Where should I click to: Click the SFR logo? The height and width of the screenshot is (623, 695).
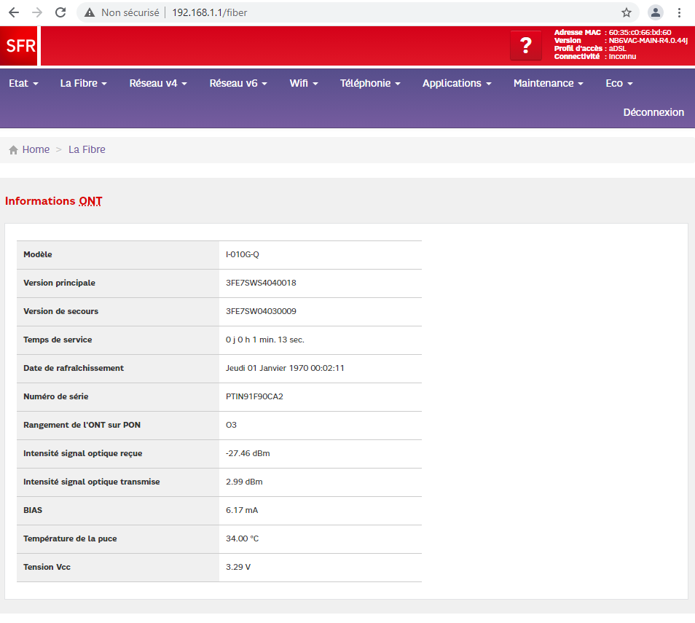(x=20, y=46)
